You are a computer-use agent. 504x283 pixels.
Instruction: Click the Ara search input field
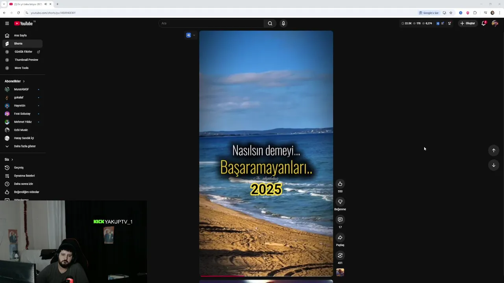click(211, 23)
